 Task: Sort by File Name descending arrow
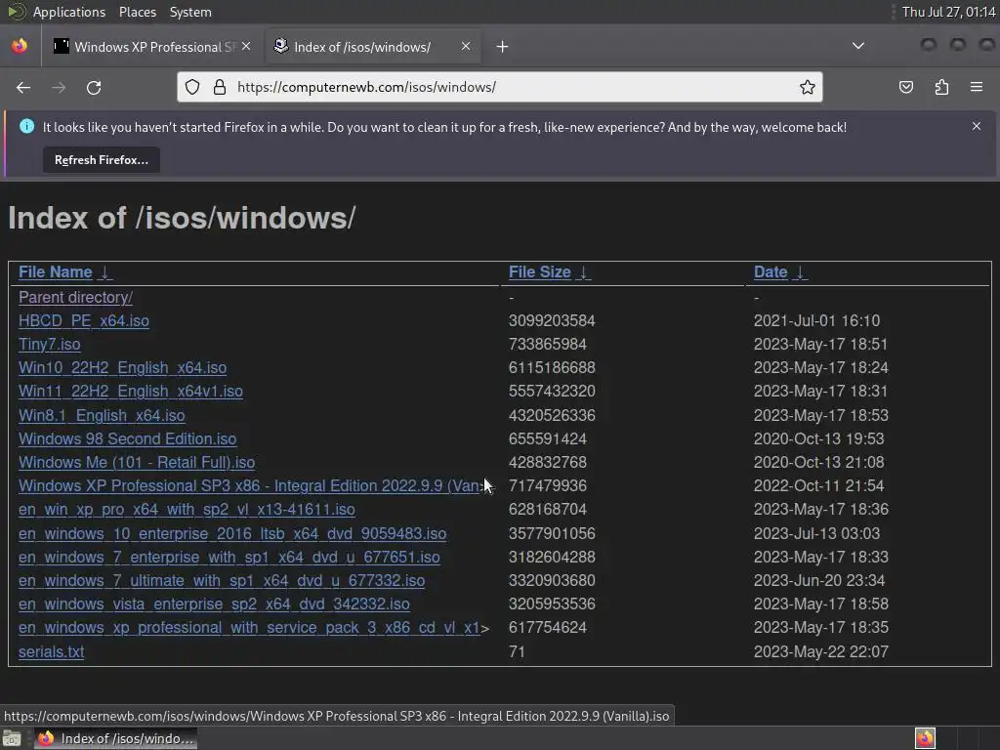pos(105,273)
